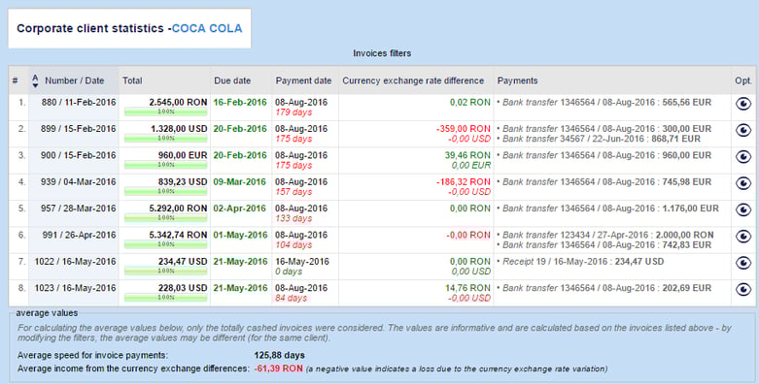Click the 125,88 days average value
759x384 pixels.
click(x=279, y=356)
